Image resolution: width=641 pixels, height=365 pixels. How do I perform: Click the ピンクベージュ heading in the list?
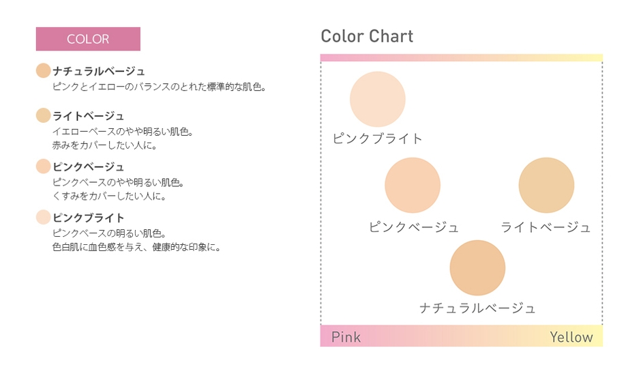tap(88, 167)
